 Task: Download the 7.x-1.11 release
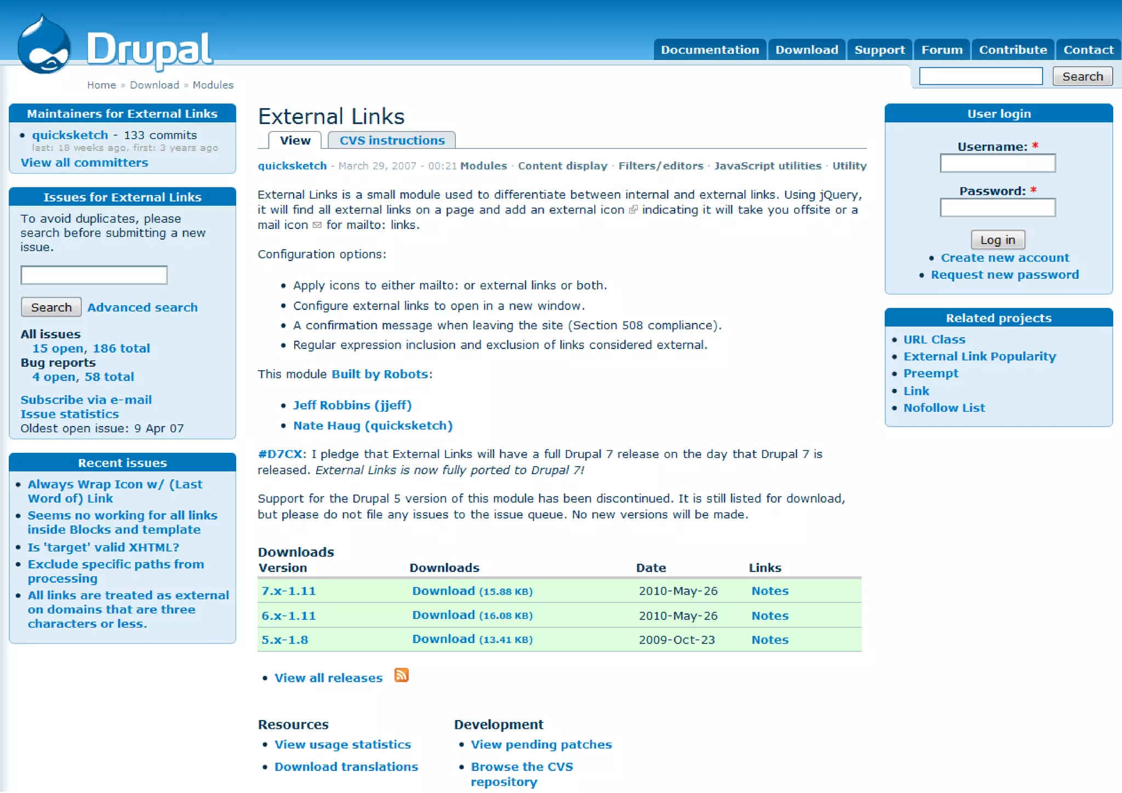(443, 591)
